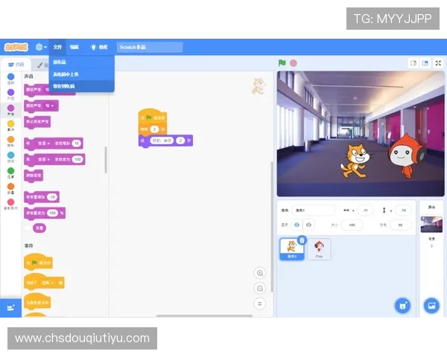The image size is (447, 357).
Task: Open pitch dropdown in set effect to 100 block
Action: click(44, 159)
